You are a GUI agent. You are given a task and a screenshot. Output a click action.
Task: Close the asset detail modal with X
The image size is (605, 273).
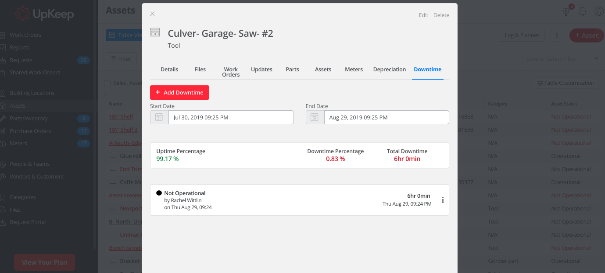[152, 14]
